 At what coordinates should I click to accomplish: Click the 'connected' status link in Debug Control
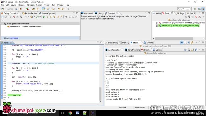[14, 38]
